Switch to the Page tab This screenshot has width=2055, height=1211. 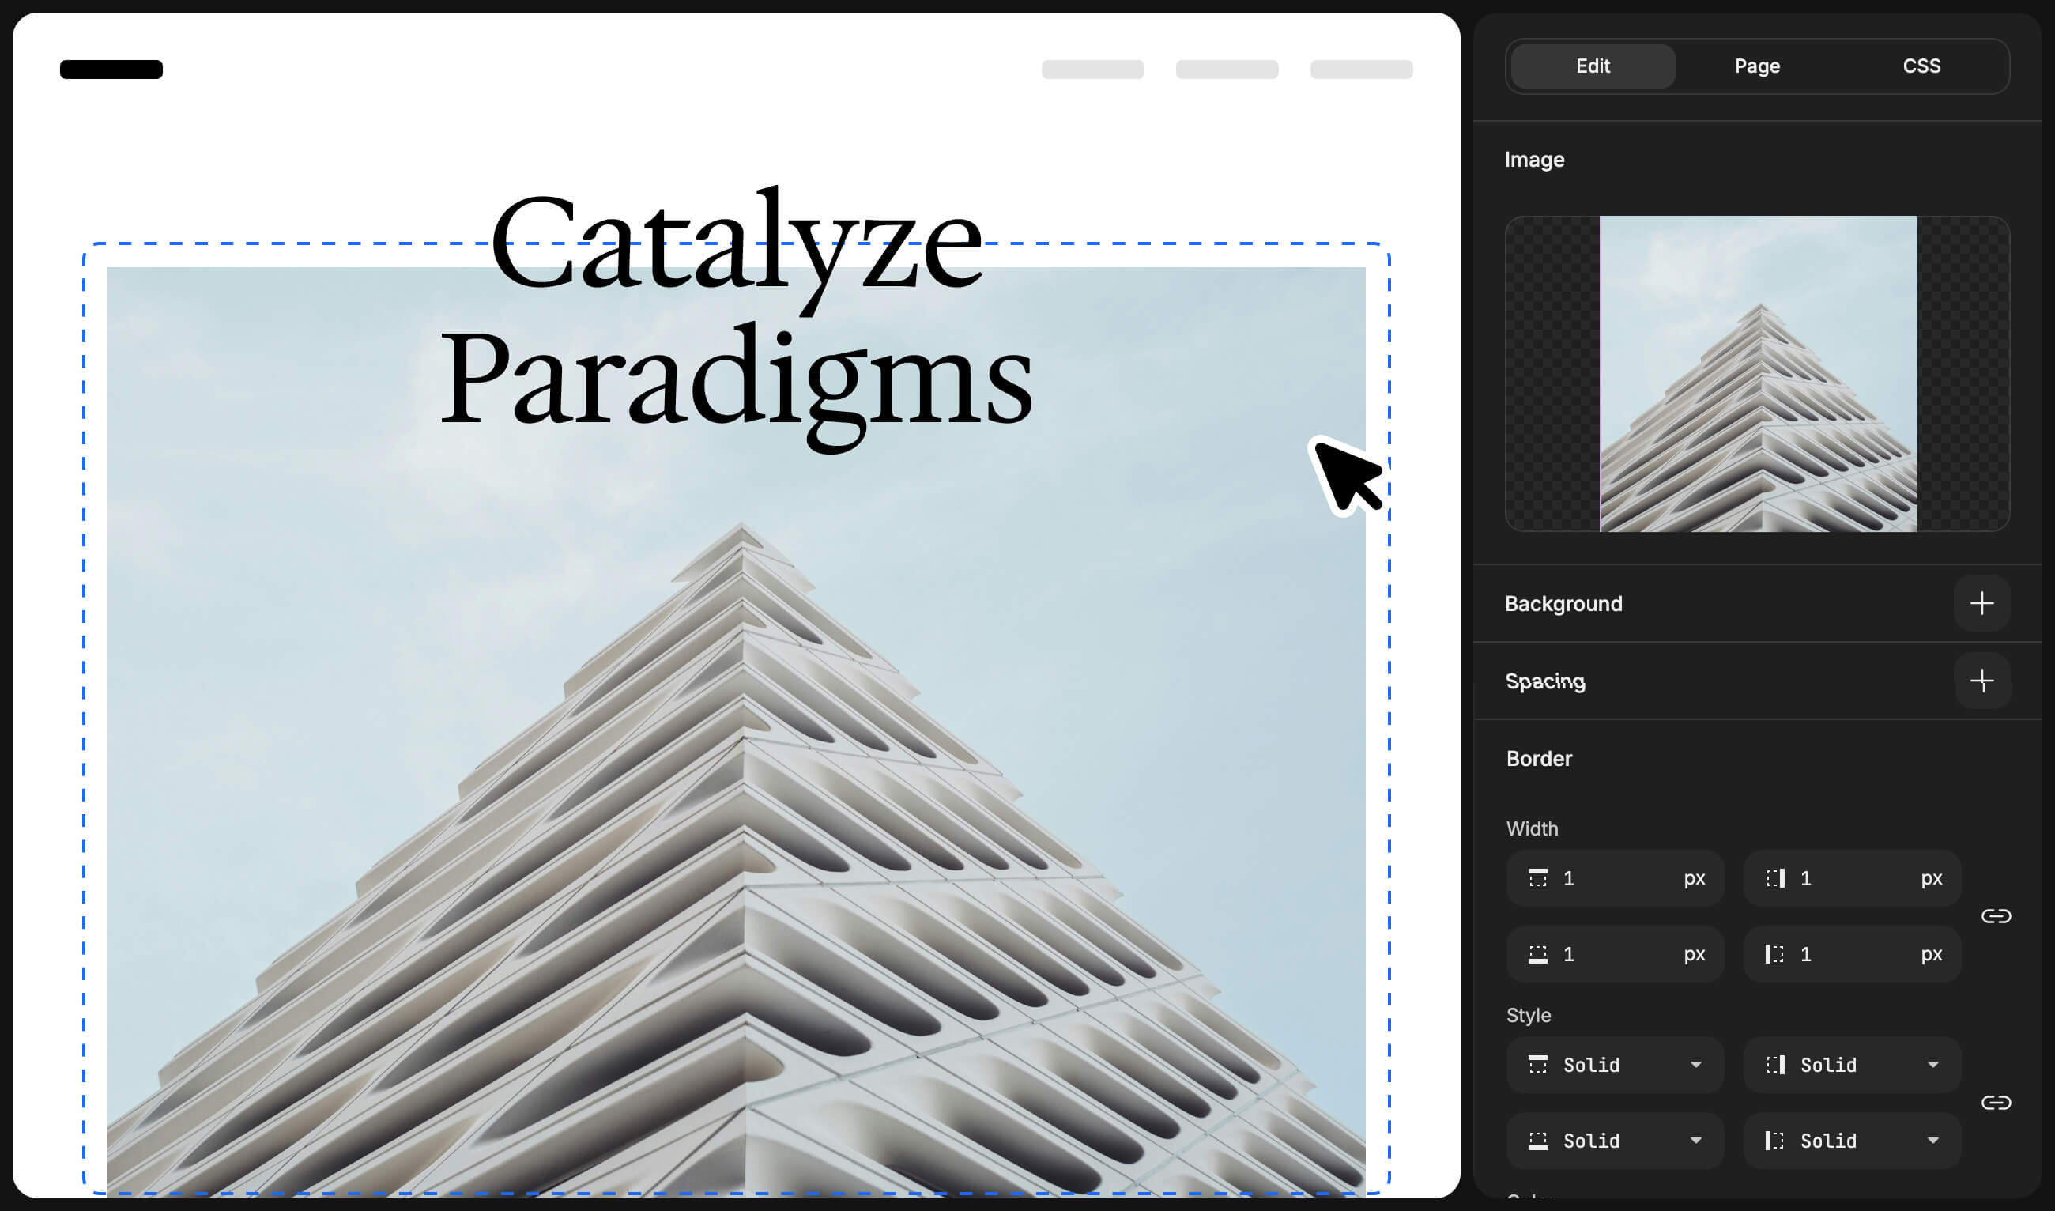(x=1757, y=66)
